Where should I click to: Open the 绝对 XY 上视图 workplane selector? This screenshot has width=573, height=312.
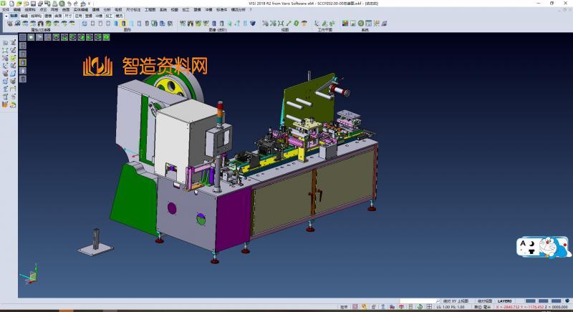point(456,301)
